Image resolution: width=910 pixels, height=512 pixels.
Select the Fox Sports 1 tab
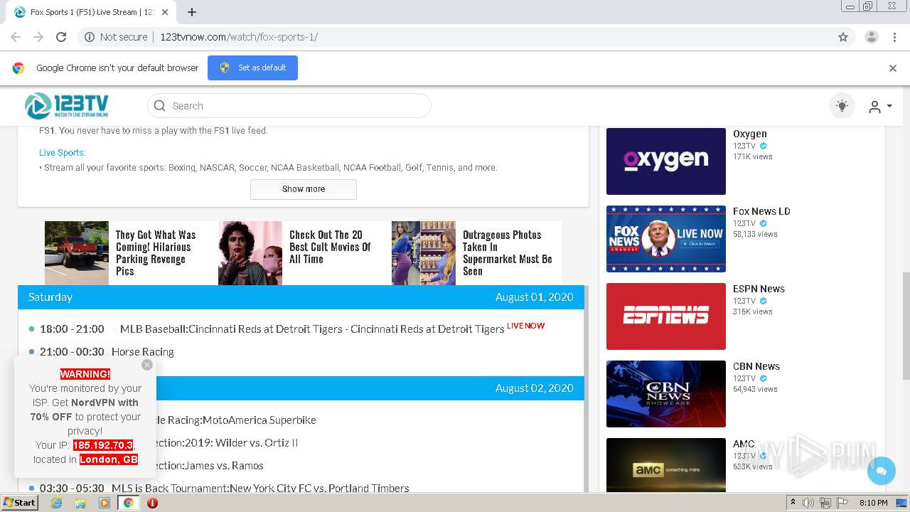pyautogui.click(x=91, y=12)
